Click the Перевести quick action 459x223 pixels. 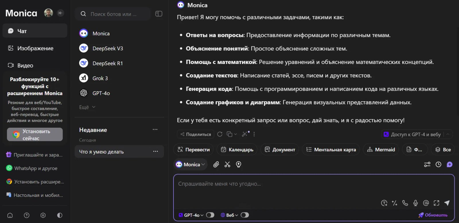tap(194, 150)
